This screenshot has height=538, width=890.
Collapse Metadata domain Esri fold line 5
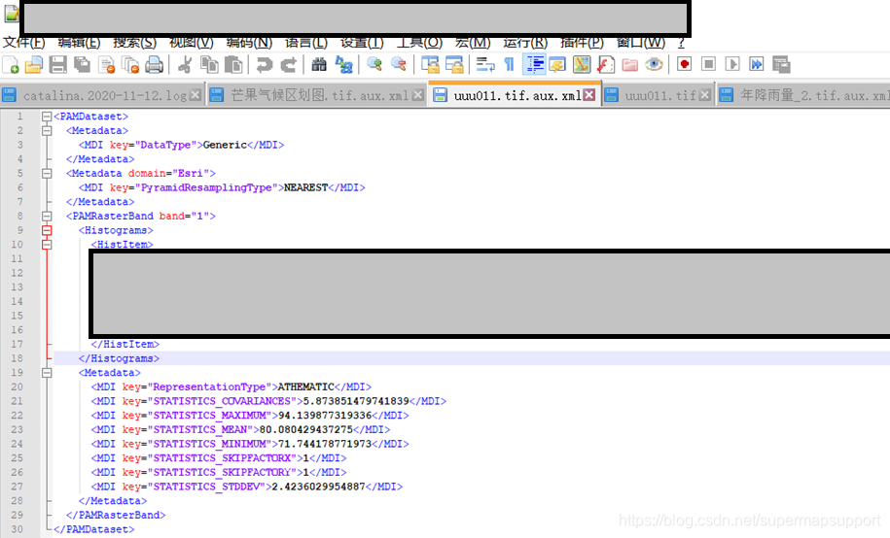click(x=47, y=174)
